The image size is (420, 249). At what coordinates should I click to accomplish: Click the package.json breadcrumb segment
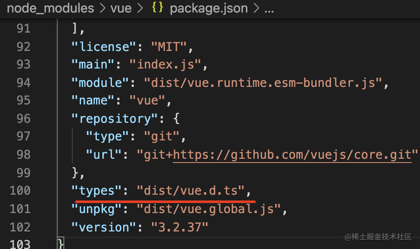209,9
